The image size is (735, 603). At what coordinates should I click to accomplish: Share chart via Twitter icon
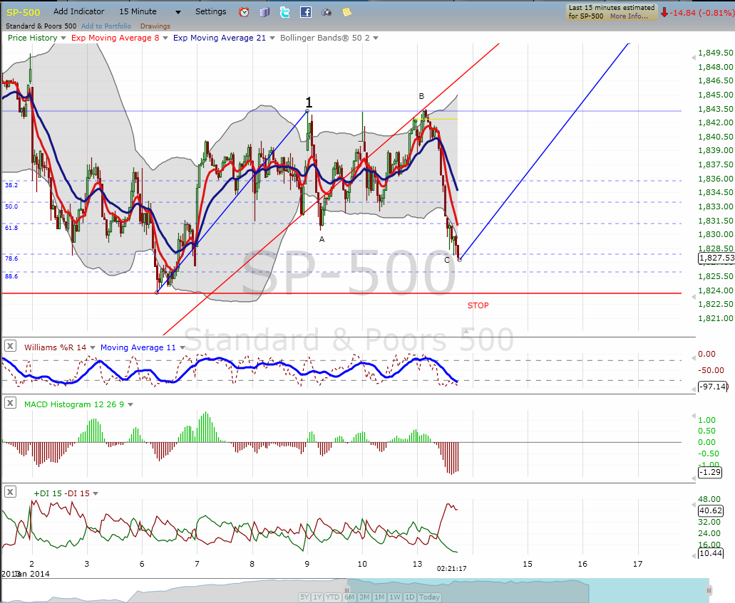[285, 12]
